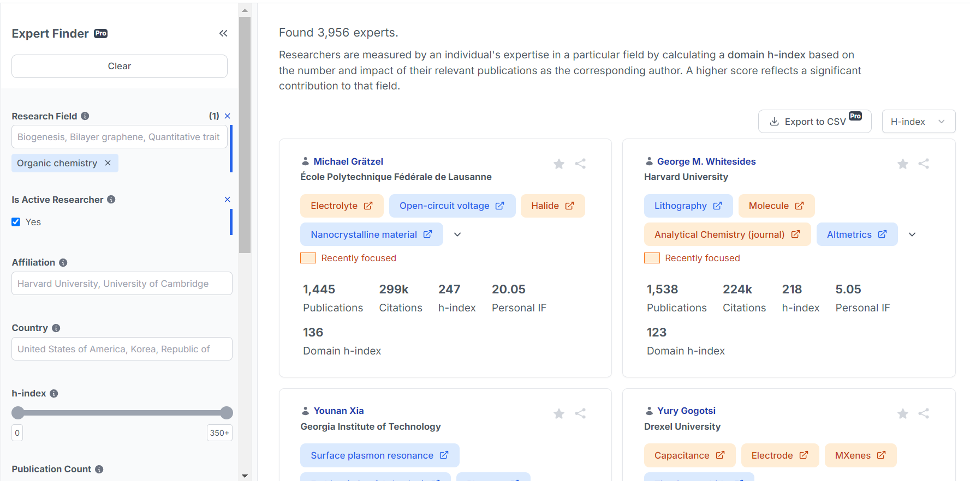
Task: Focus the Country input field
Action: click(122, 349)
